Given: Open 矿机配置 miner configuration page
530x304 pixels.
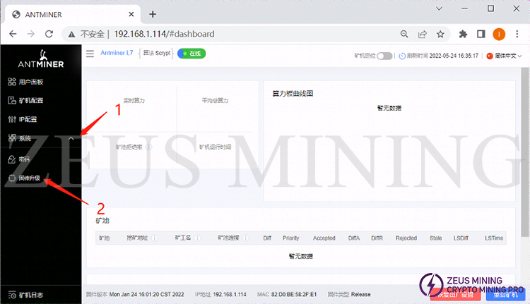Looking at the screenshot, I should 25,100.
